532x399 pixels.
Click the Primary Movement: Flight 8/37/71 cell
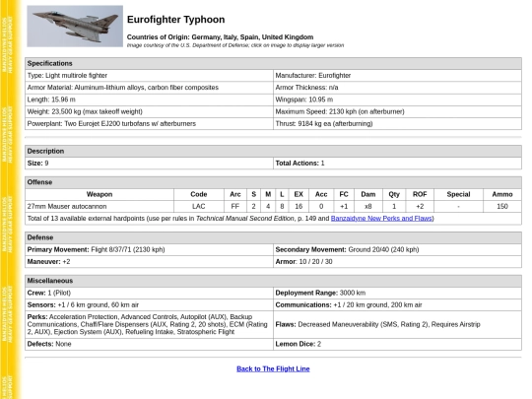click(150, 249)
